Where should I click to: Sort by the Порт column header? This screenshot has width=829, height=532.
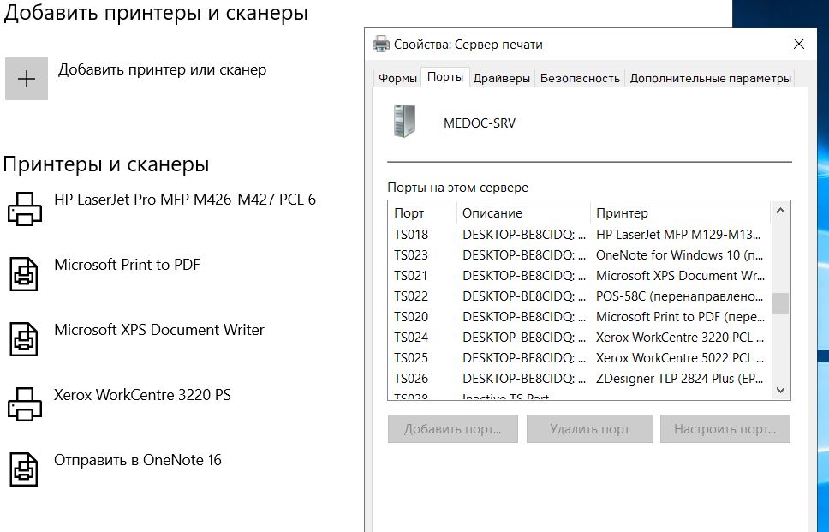(x=422, y=213)
